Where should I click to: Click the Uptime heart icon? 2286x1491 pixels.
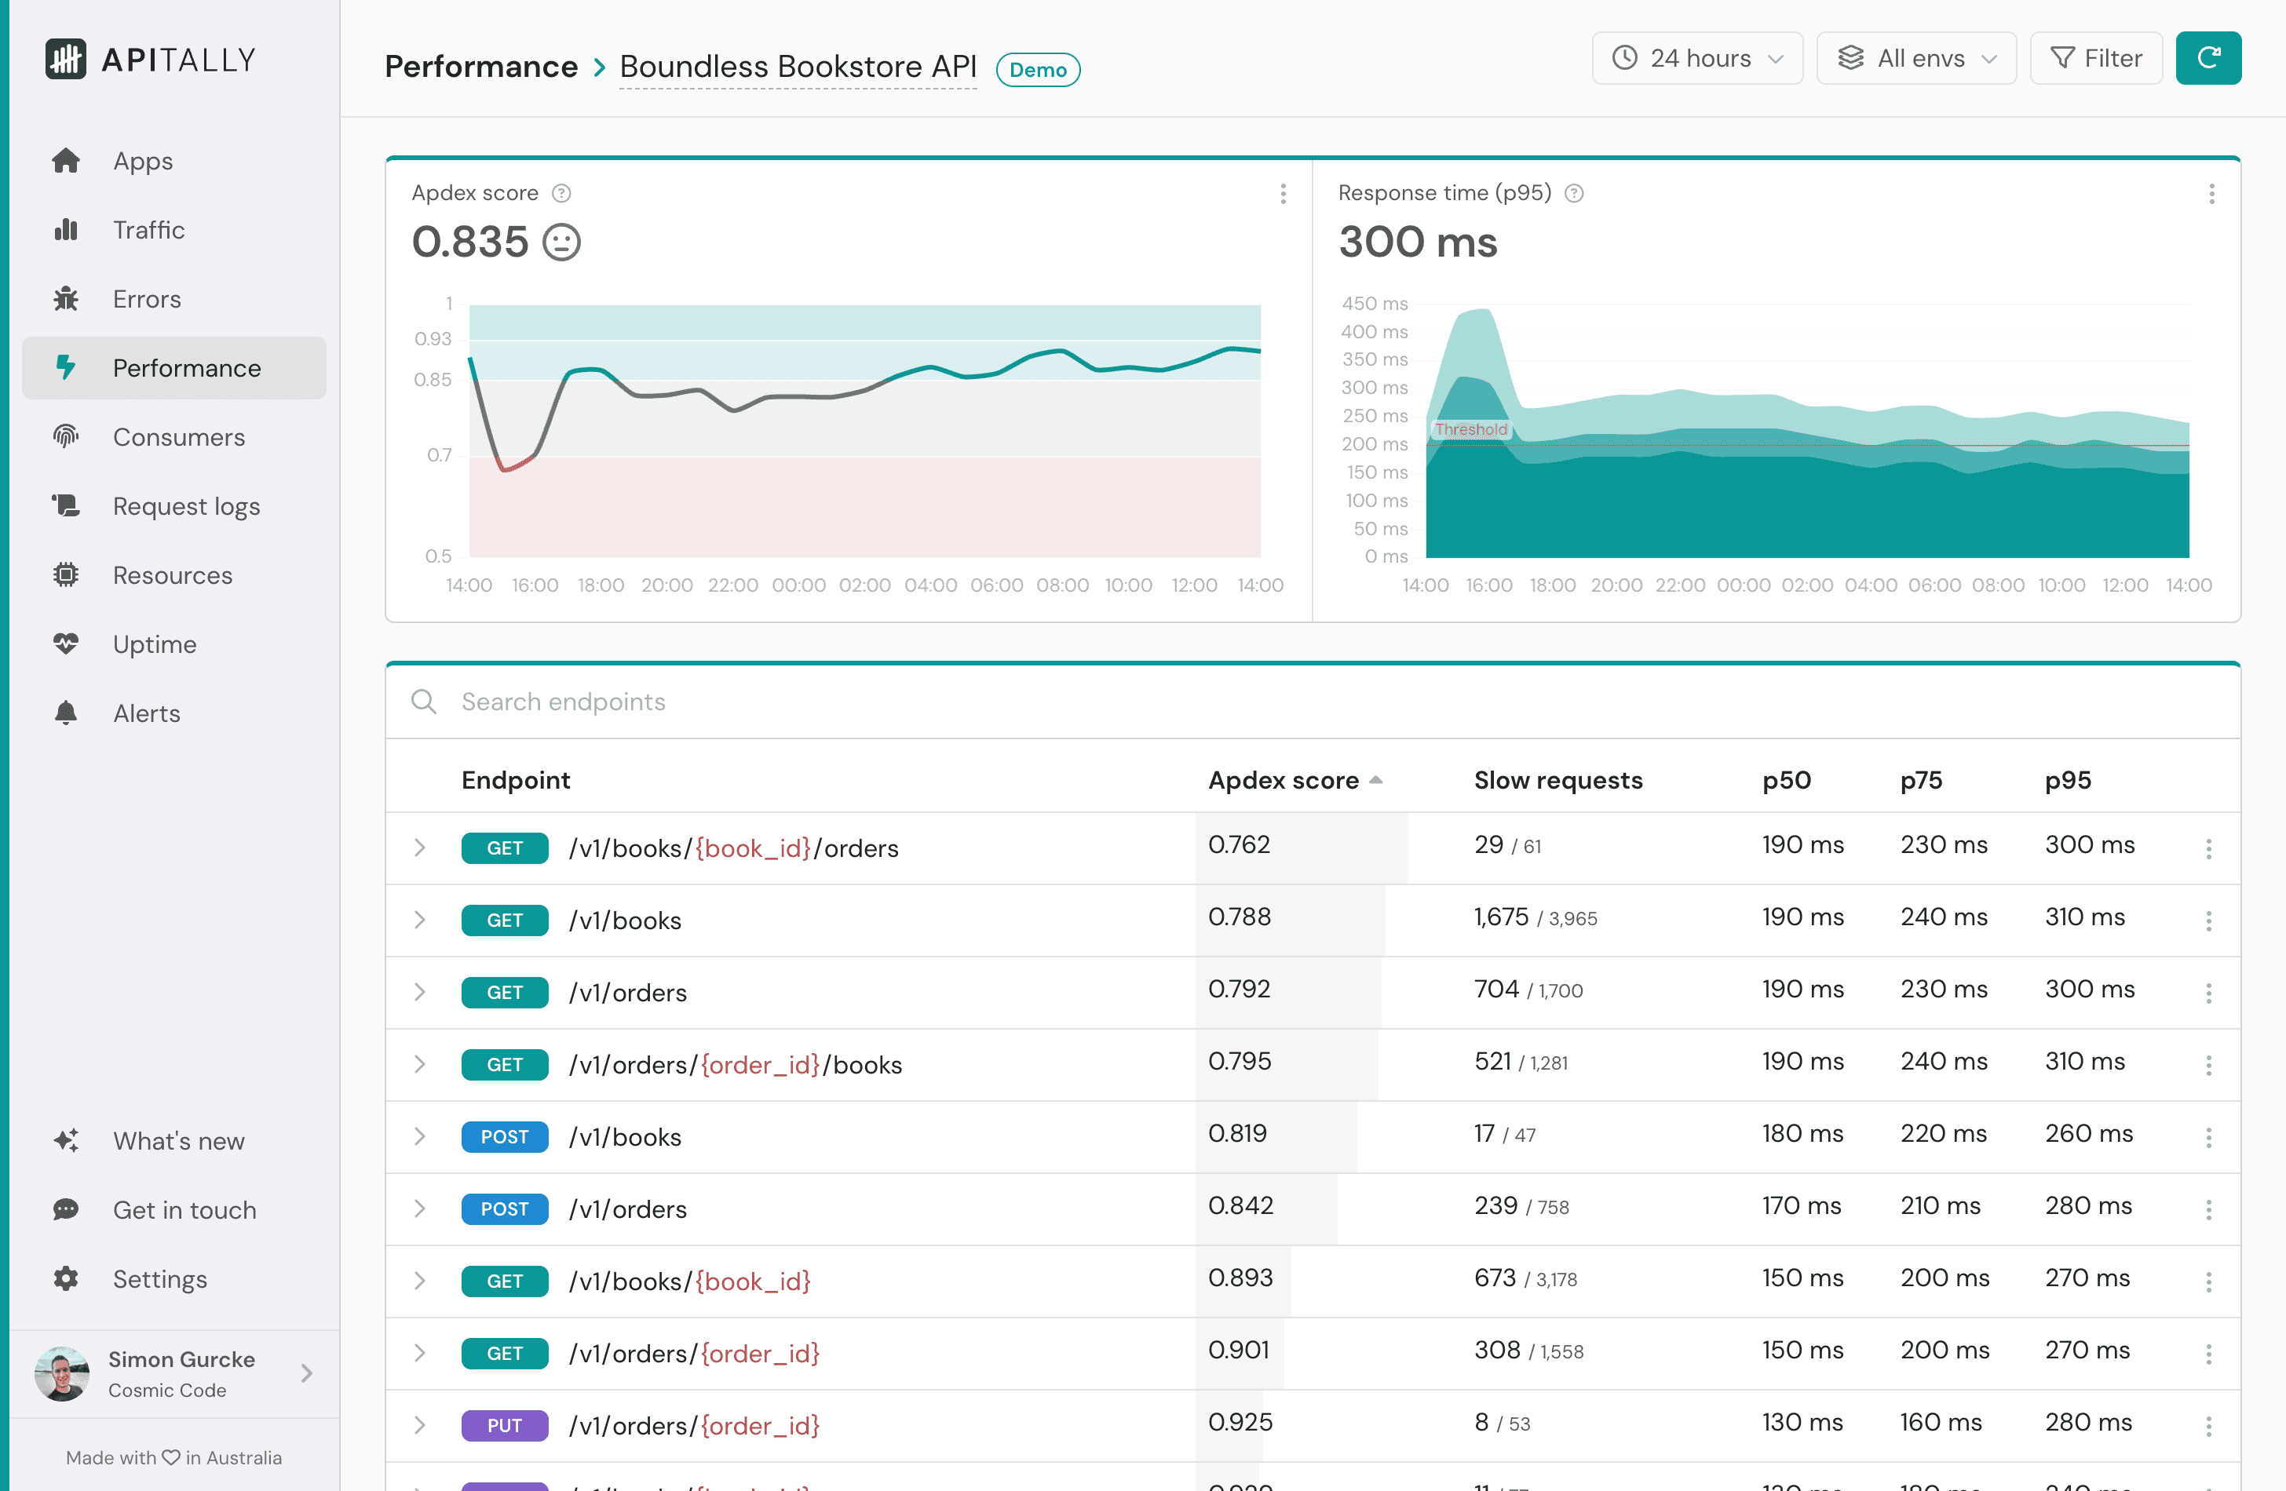[66, 644]
